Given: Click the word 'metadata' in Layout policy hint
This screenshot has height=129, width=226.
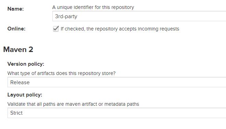Looking at the screenshot, I should click(115, 104).
